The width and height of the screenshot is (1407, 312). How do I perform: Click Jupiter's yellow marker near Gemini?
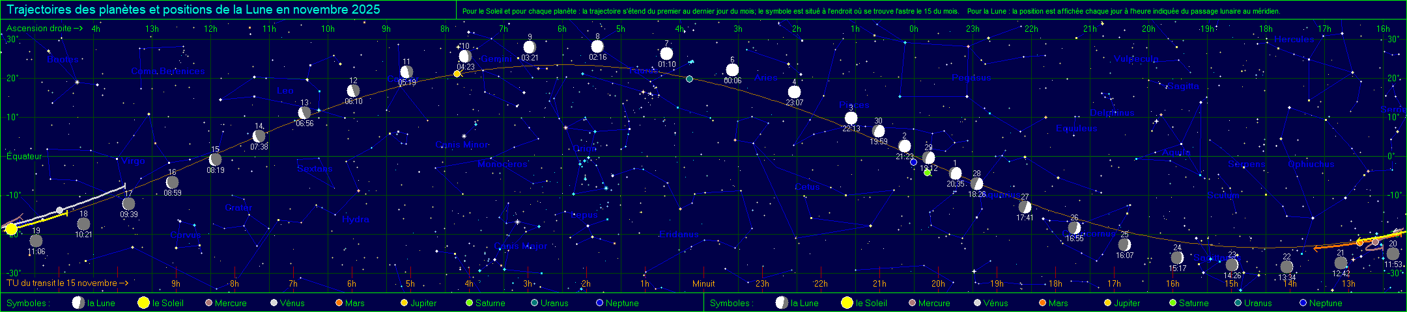coord(457,73)
